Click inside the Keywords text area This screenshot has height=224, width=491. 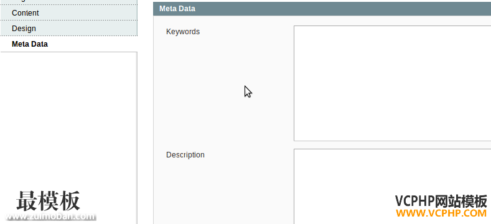392,83
